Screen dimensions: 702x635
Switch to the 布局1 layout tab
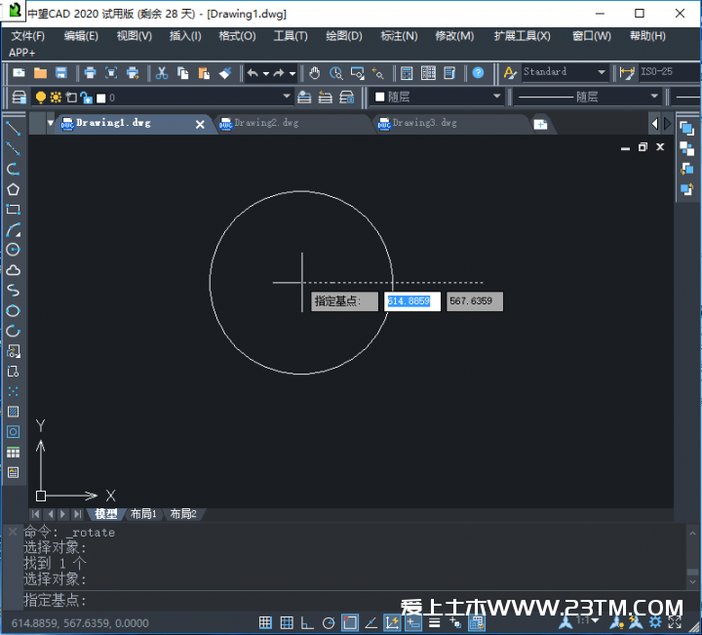click(x=143, y=514)
